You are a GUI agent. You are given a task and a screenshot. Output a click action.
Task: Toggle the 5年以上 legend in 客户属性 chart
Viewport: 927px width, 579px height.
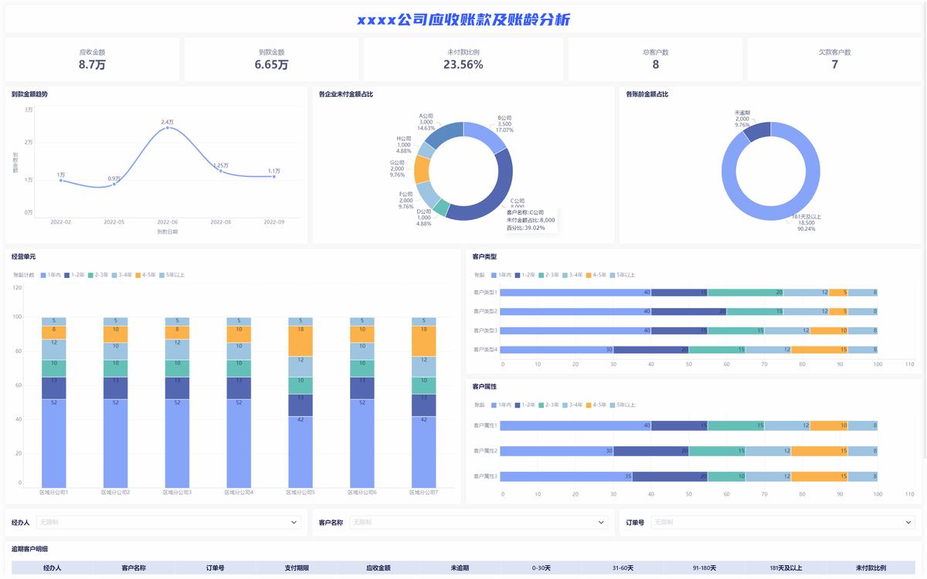coord(623,405)
